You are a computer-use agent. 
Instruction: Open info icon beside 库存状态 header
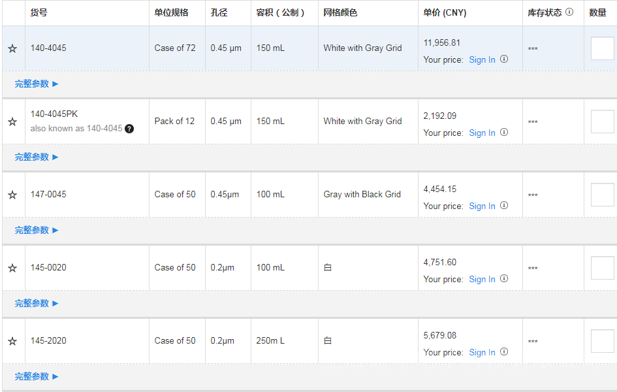coord(569,12)
